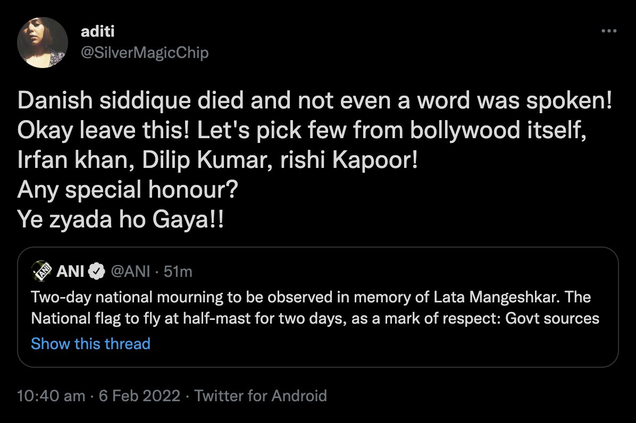Click the ANI verified badge
This screenshot has height=423, width=636.
click(96, 272)
